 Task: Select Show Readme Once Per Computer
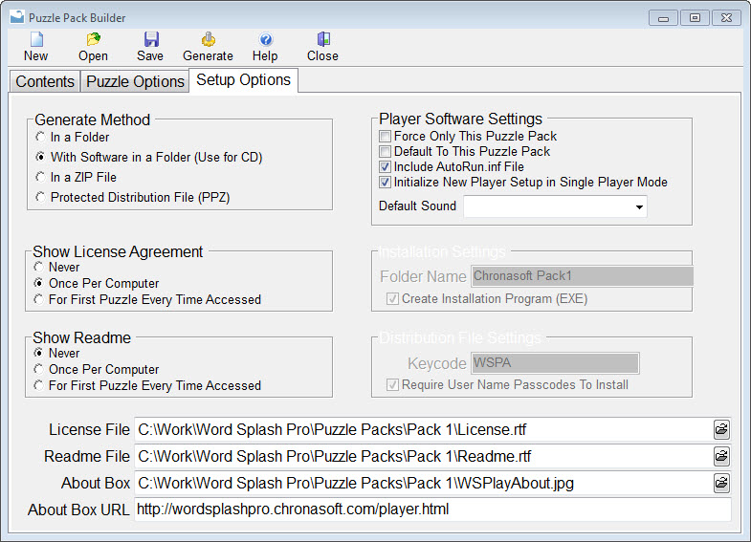pos(39,370)
